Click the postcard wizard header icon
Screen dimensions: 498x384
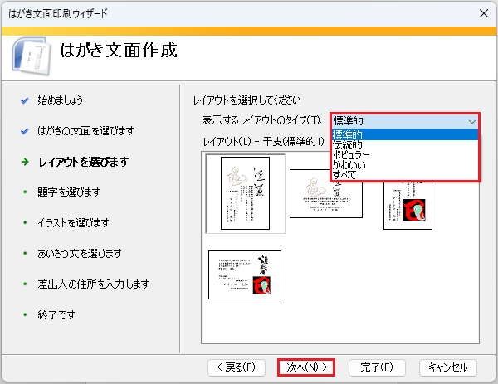pos(32,55)
